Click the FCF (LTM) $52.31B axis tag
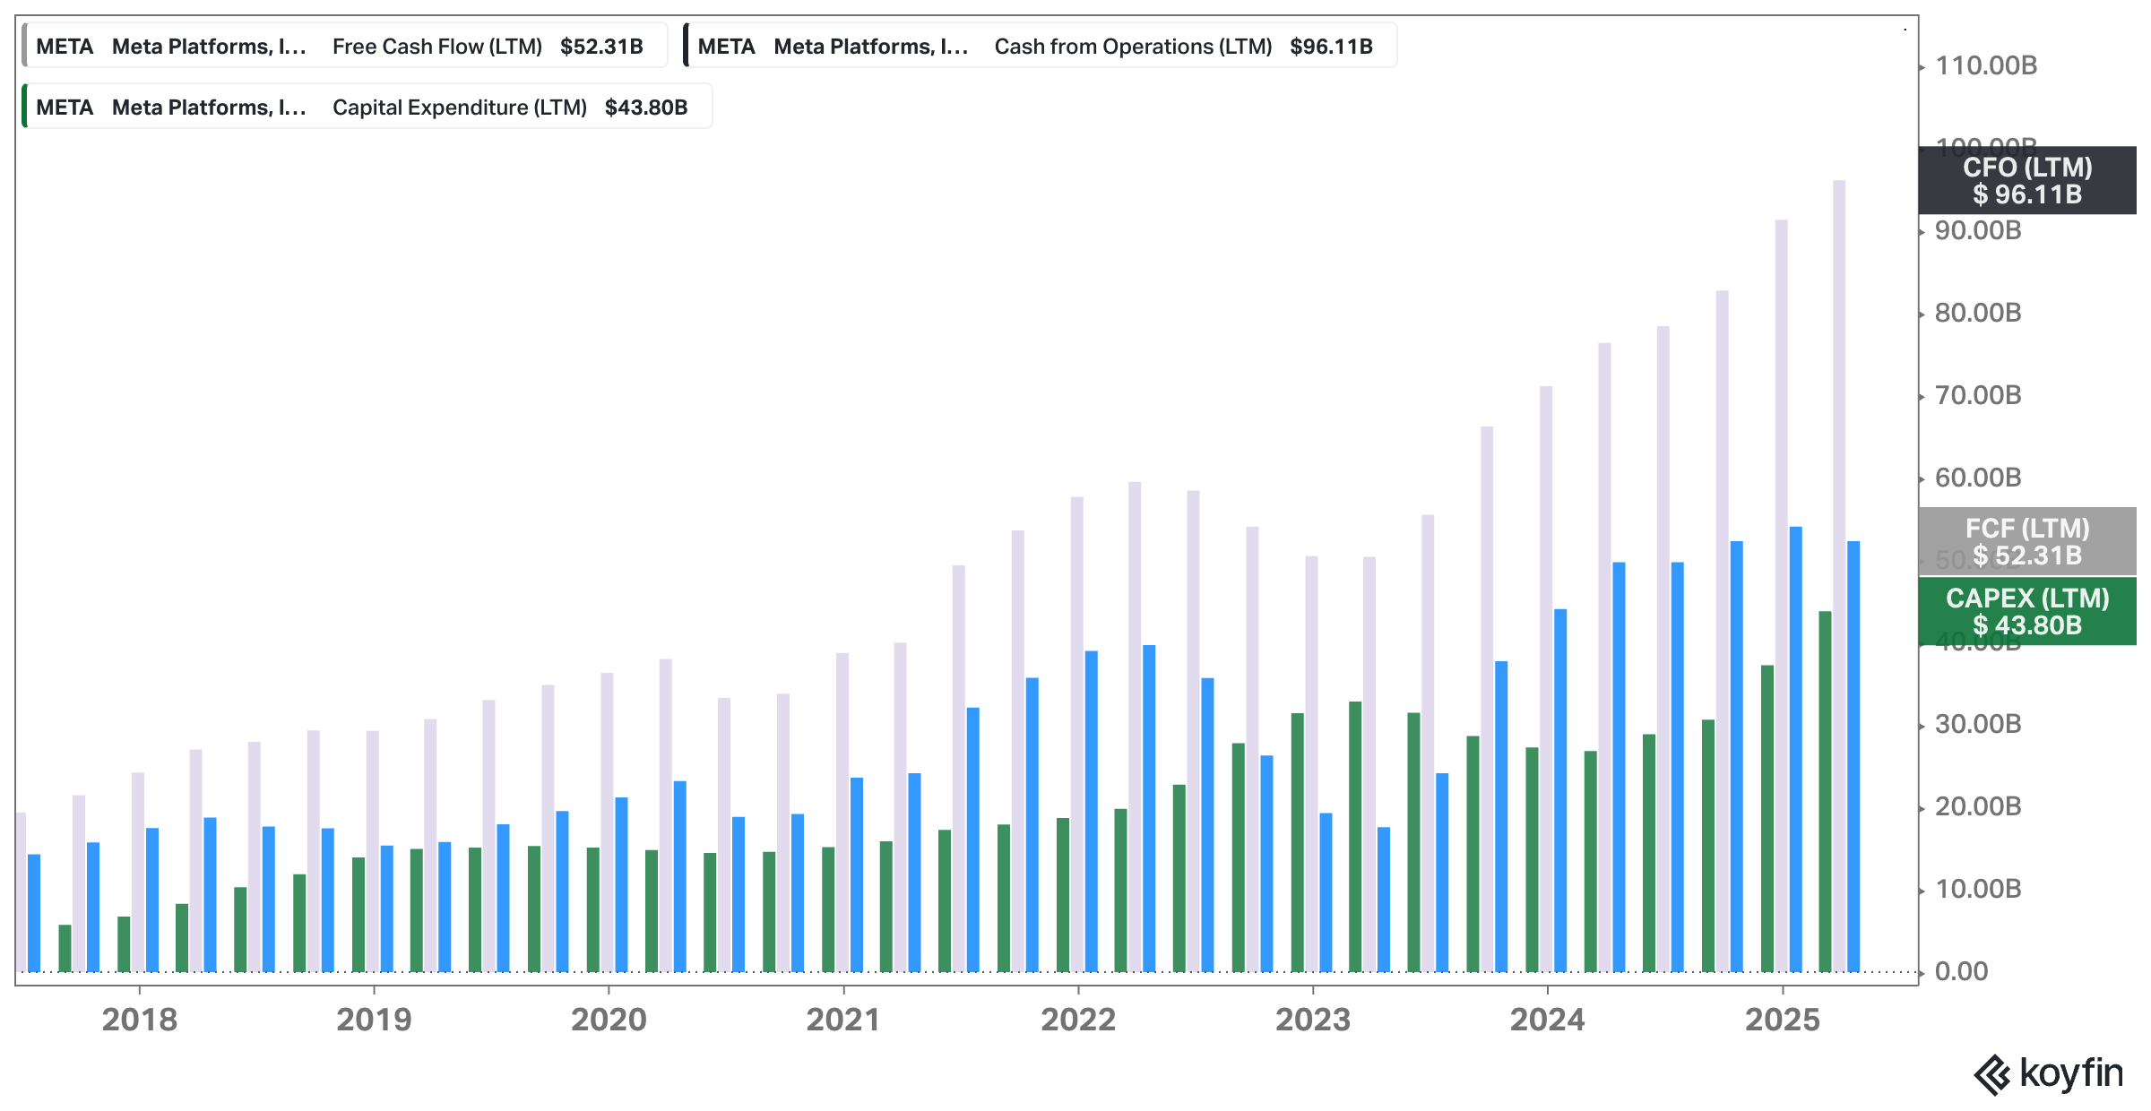The width and height of the screenshot is (2151, 1111). [x=2026, y=541]
